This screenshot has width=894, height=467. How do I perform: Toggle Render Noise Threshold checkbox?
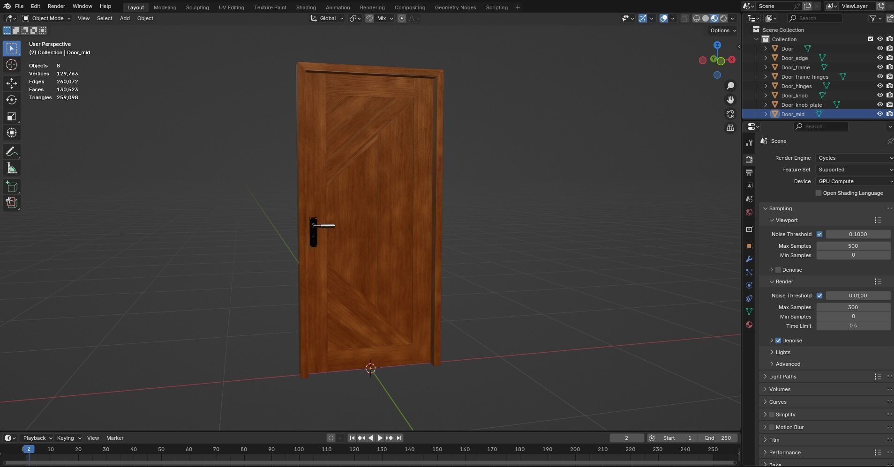(819, 296)
